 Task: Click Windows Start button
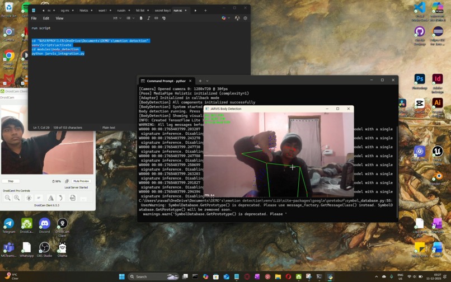(x=121, y=276)
